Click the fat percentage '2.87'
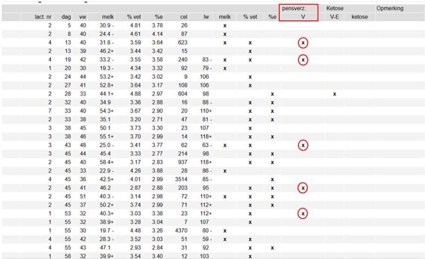Screen dimensions: 425x259 point(135,188)
